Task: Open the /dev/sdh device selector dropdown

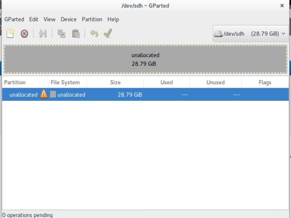Action: pos(250,34)
